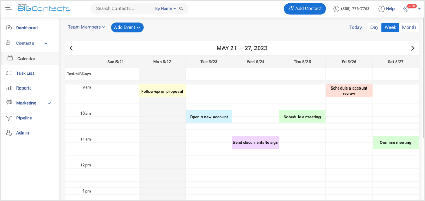Switch to Day view
425x201 pixels.
374,27
